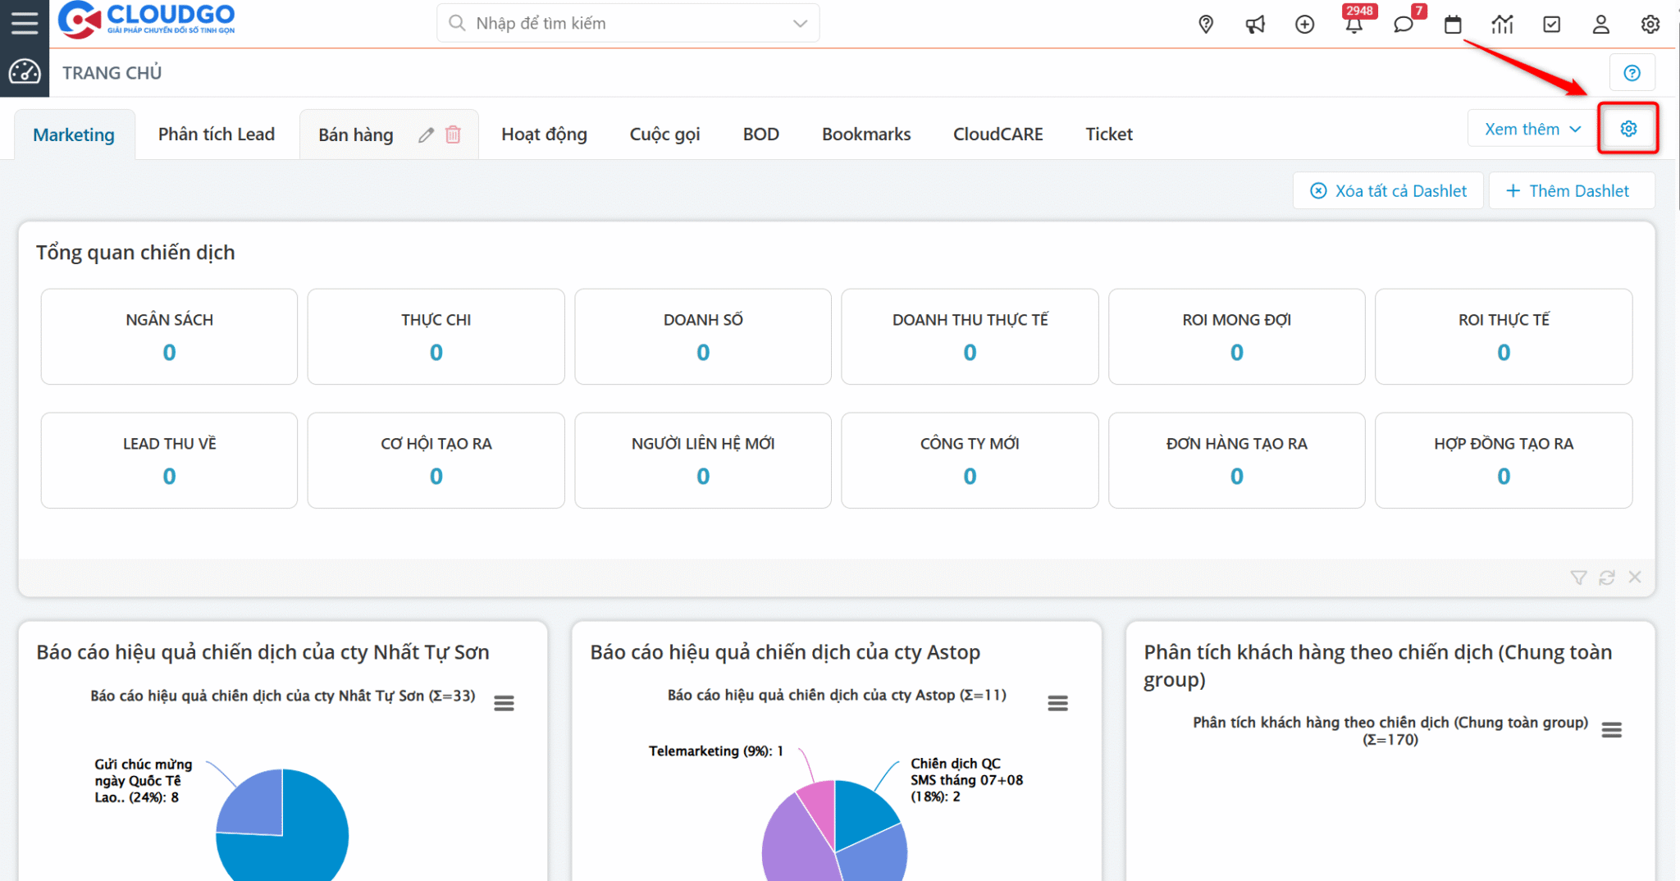Open the calendar icon in header
The width and height of the screenshot is (1680, 881).
click(1453, 24)
